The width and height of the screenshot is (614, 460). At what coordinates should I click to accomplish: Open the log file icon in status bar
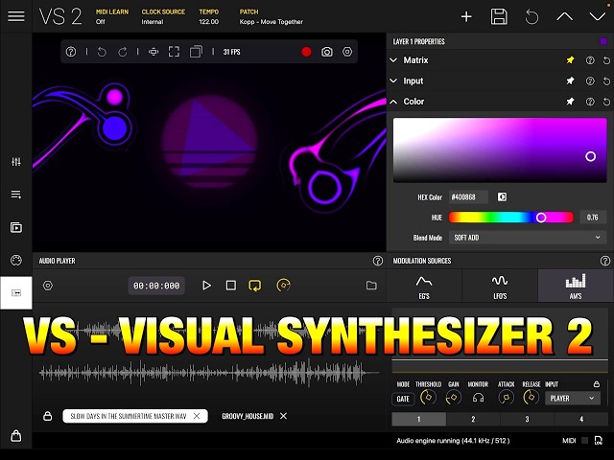coord(599,441)
